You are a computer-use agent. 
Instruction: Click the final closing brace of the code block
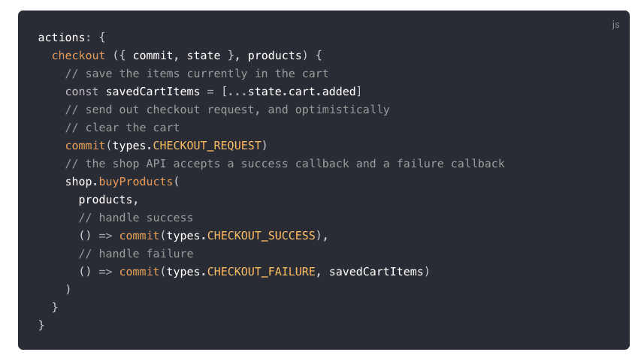(x=41, y=325)
